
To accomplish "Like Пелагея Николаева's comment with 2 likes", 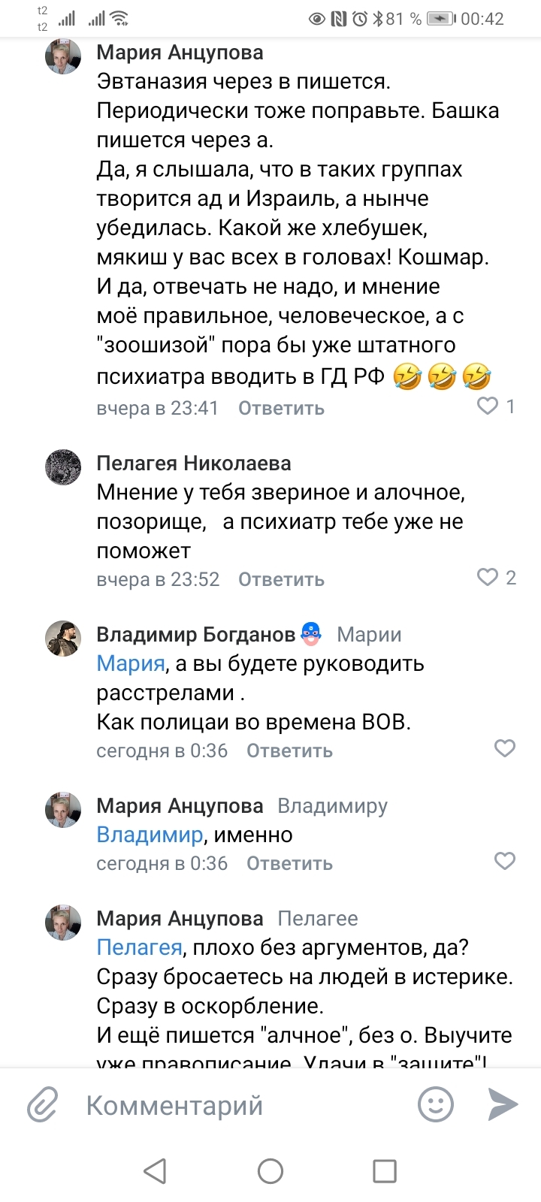I will (x=488, y=577).
